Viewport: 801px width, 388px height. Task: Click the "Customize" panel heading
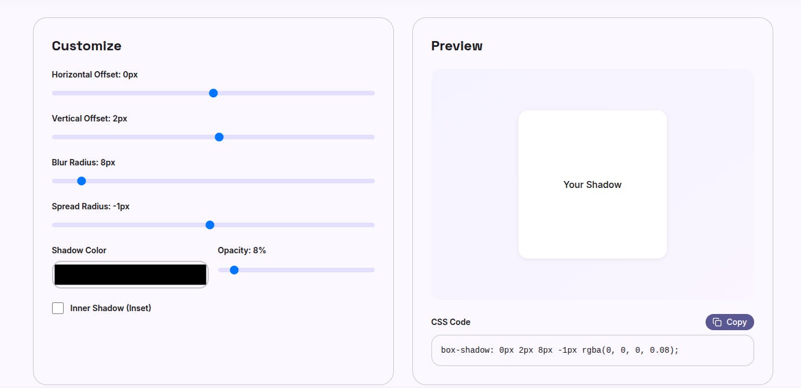pos(87,46)
